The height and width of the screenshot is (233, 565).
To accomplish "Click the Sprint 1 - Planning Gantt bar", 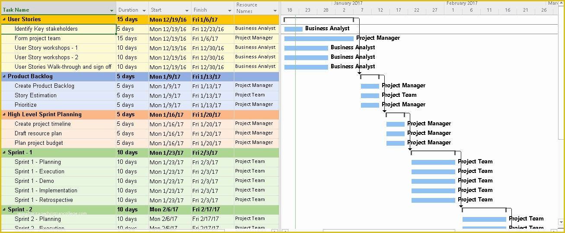I will pyautogui.click(x=433, y=162).
